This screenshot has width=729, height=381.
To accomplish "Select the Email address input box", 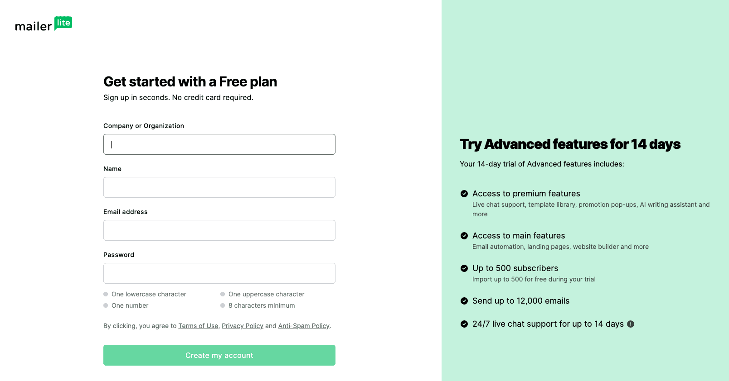I will coord(219,230).
